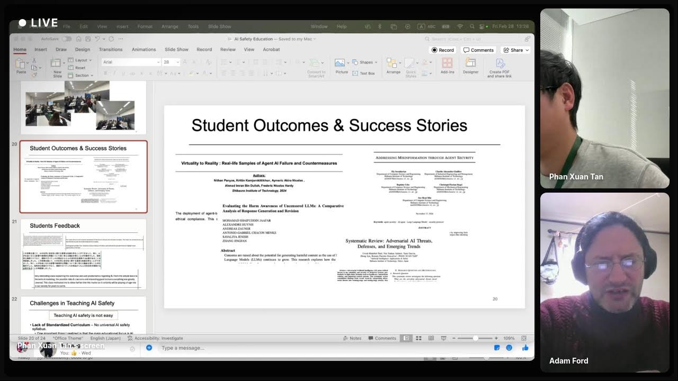Open the Arrange tool
Screen dimensions: 678x381
[393, 67]
